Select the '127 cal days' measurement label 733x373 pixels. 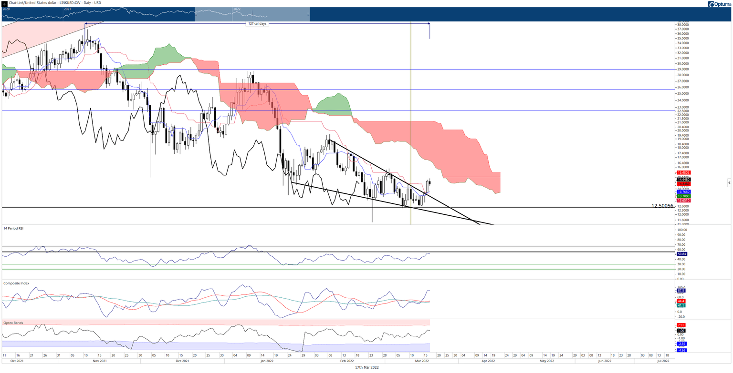click(257, 23)
